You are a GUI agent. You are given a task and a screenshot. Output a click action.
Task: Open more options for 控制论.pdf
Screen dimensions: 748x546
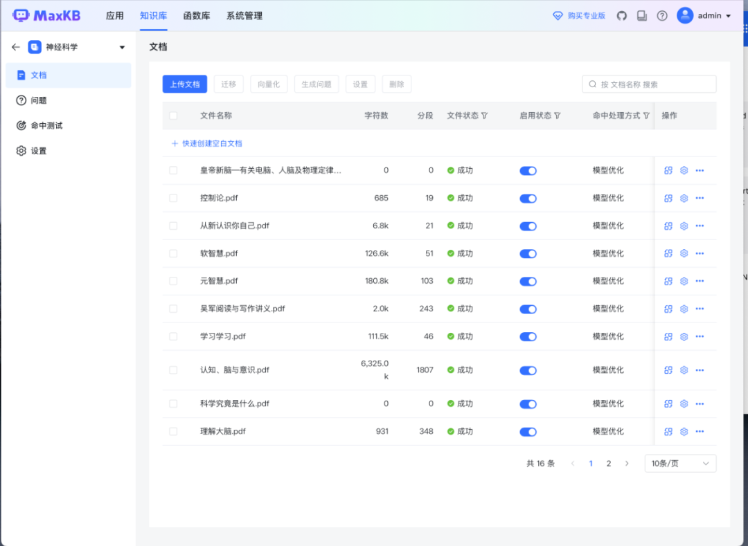(x=700, y=198)
